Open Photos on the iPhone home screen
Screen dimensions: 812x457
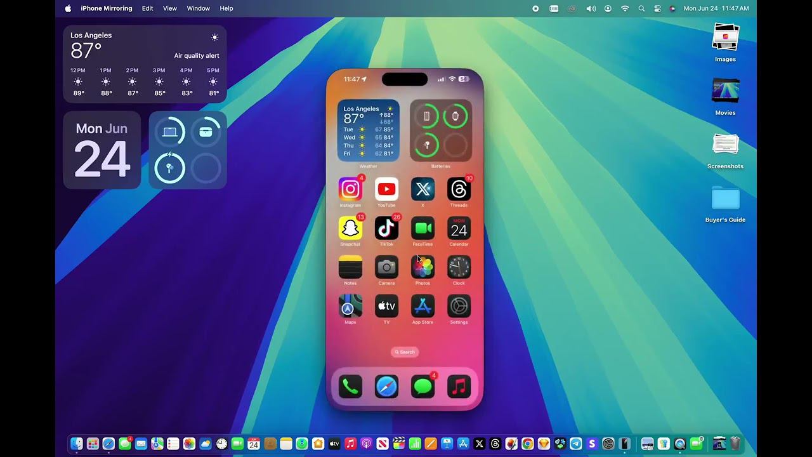point(422,267)
